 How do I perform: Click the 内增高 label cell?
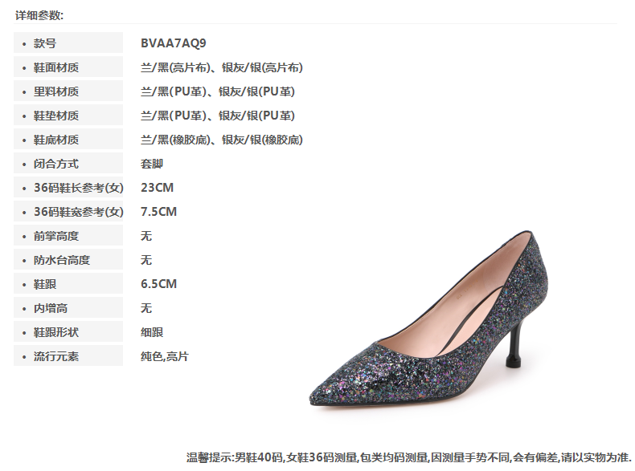pyautogui.click(x=68, y=308)
